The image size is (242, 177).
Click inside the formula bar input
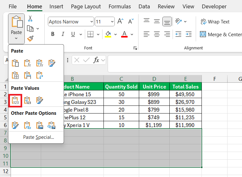click(175, 63)
